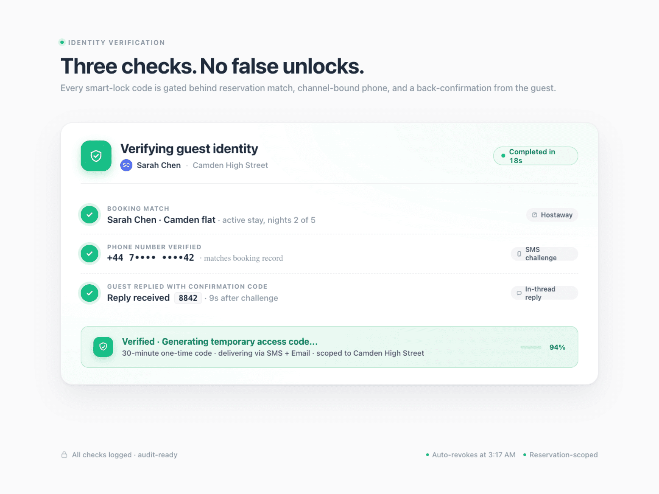Click the Reservation-scoped footer text
Screen dimensions: 659x494
click(563, 455)
